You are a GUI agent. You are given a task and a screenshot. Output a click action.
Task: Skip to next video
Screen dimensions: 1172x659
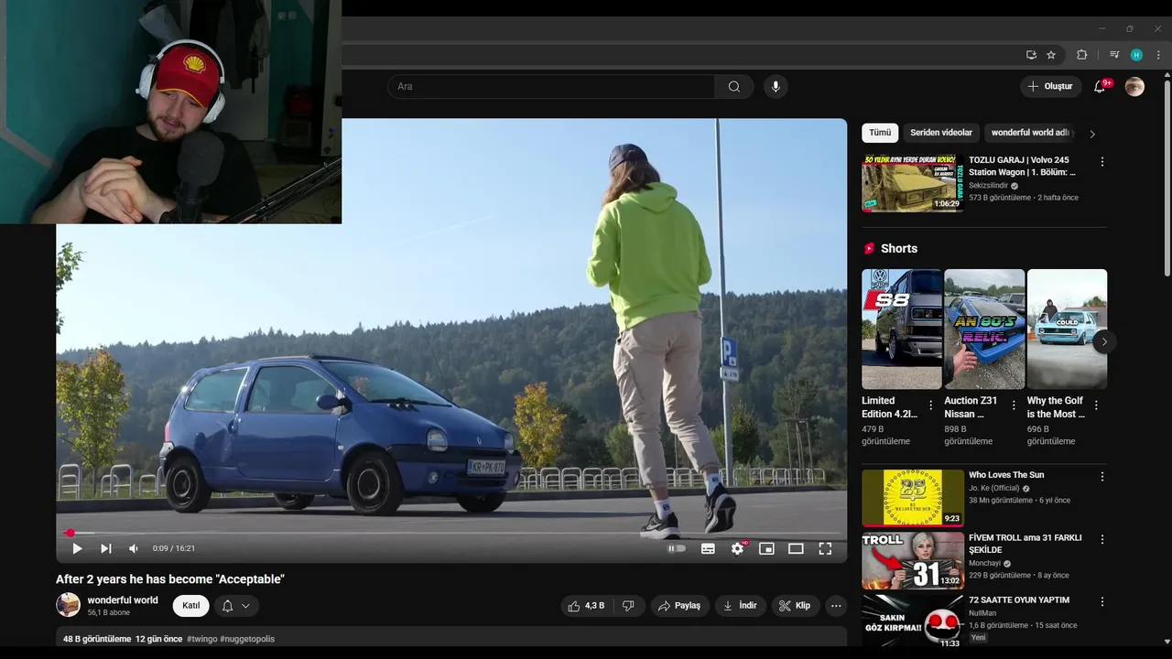pyautogui.click(x=105, y=548)
